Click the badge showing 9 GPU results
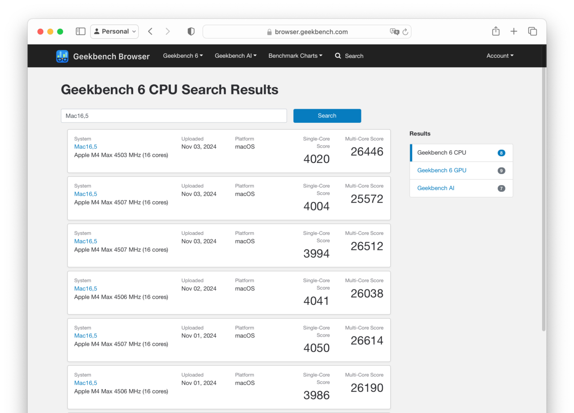 [x=501, y=170]
